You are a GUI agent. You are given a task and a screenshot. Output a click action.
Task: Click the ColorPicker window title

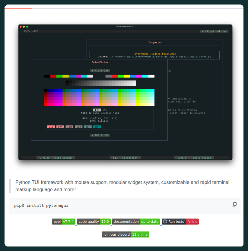[x=100, y=62]
